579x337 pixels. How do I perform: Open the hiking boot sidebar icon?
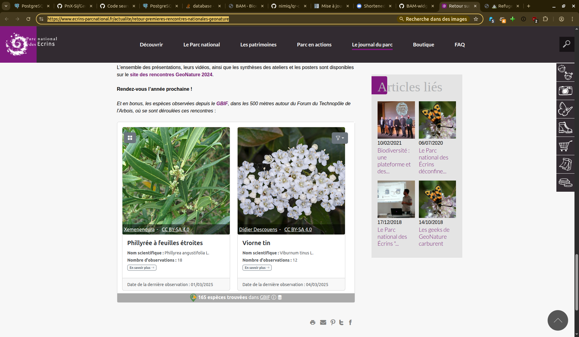pos(565,128)
